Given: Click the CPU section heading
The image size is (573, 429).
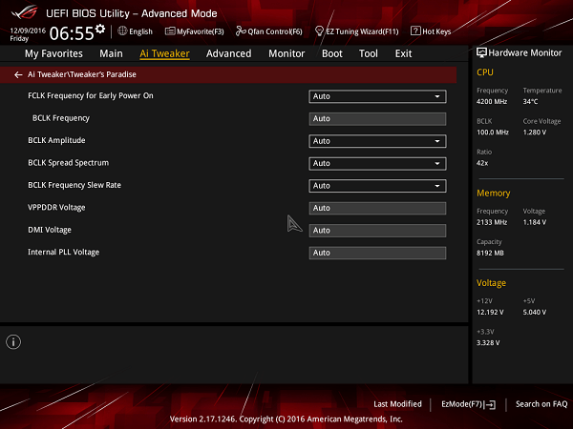Looking at the screenshot, I should [x=485, y=72].
